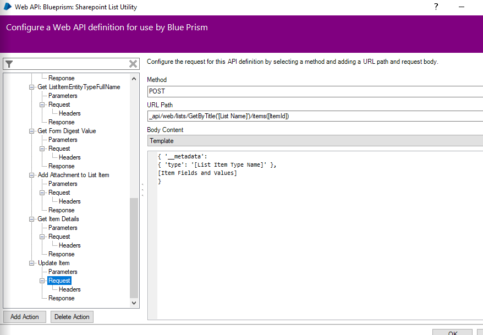The width and height of the screenshot is (483, 335).
Task: Click the Delete Action button
Action: pyautogui.click(x=72, y=317)
